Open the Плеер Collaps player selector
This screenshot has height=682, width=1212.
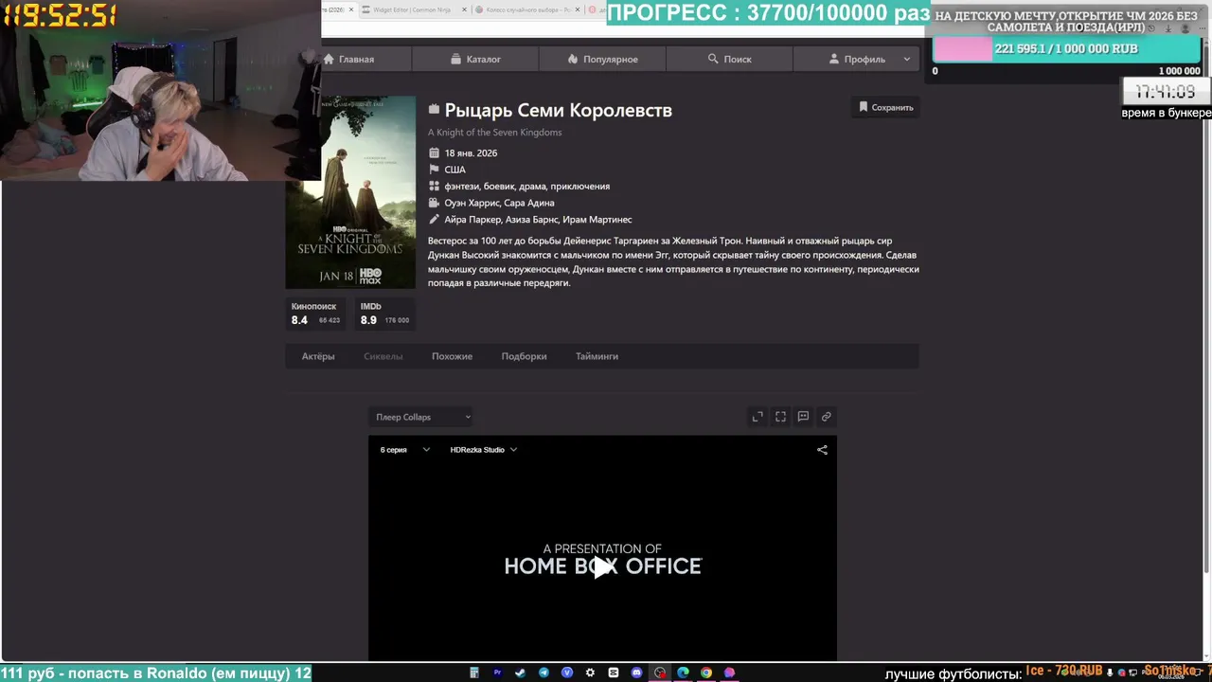pos(421,417)
